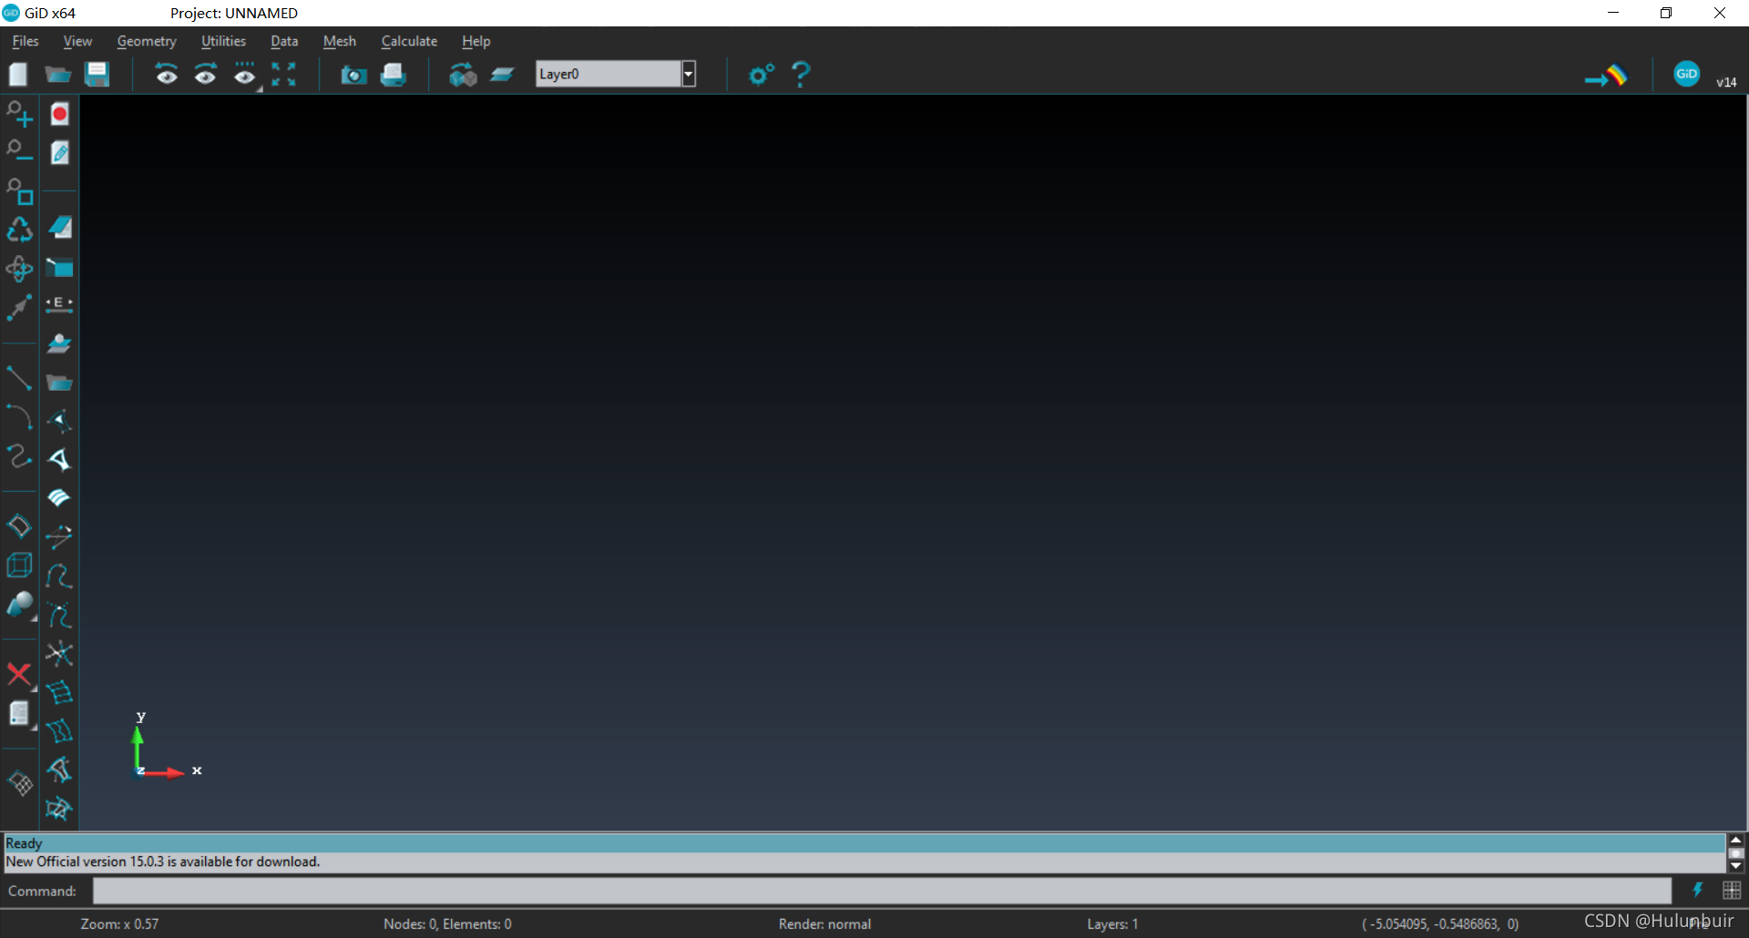Select the Create NURBS surface tool

pos(19,526)
